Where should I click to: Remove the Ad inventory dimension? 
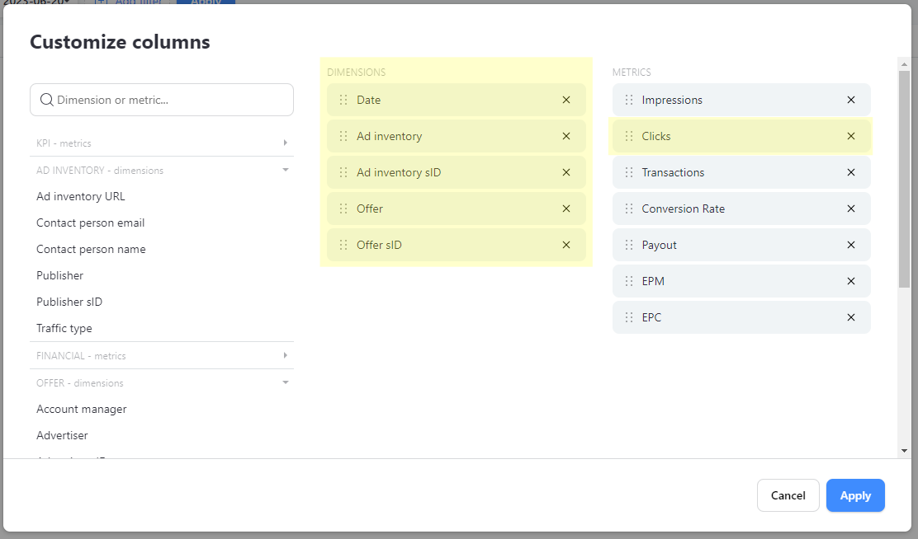pos(566,136)
